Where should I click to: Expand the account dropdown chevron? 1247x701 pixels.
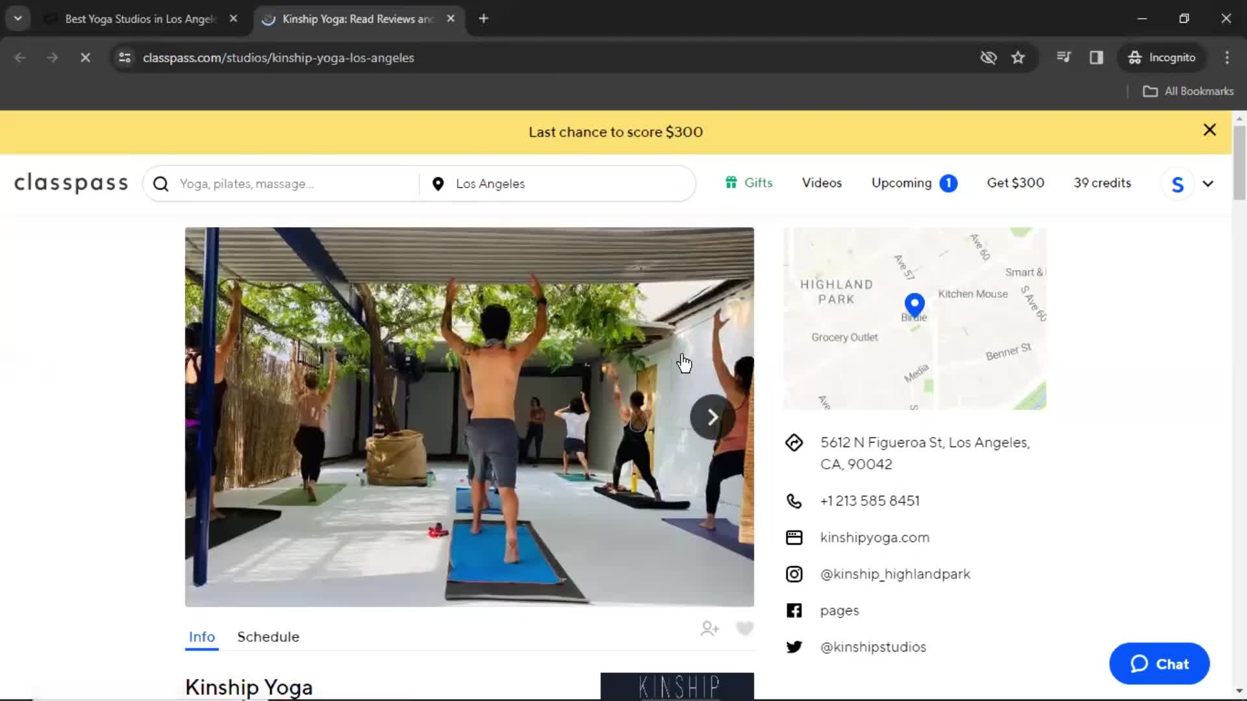click(1208, 184)
